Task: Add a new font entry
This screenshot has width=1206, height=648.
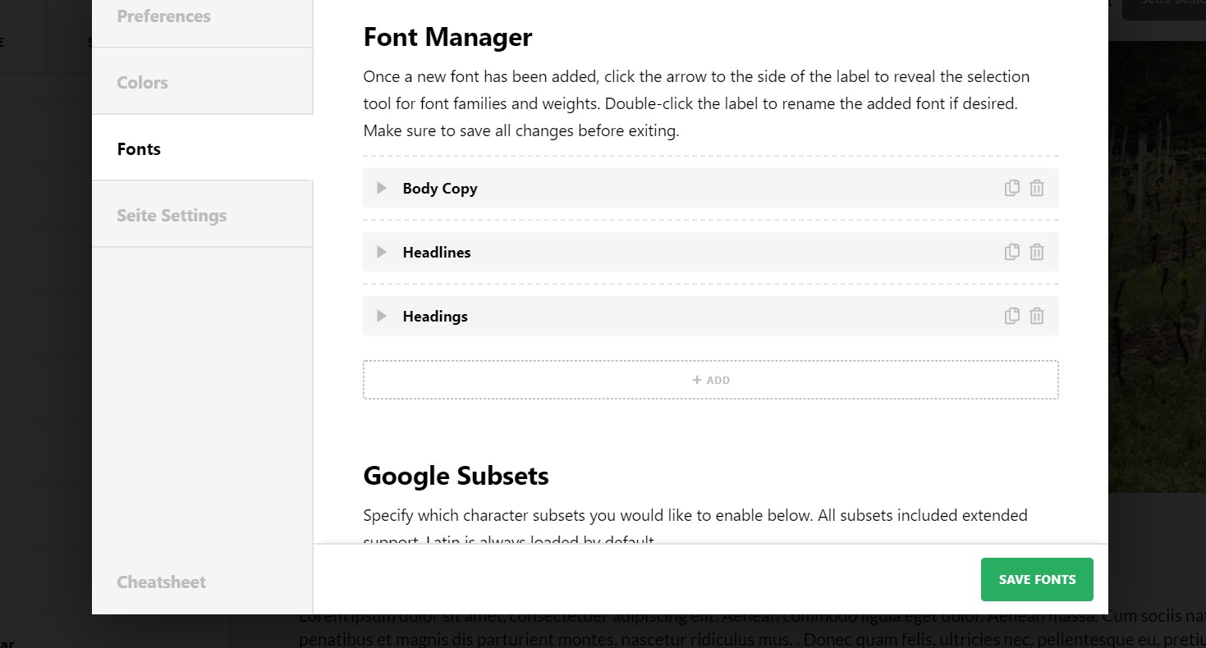Action: [711, 380]
